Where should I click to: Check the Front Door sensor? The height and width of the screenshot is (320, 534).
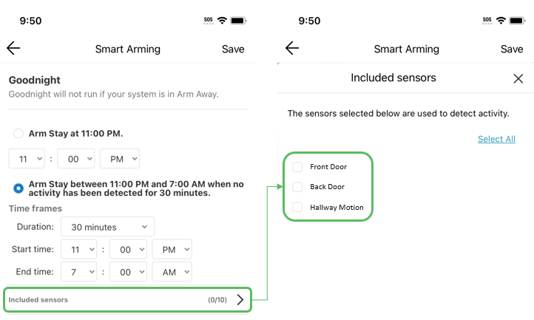coord(297,167)
